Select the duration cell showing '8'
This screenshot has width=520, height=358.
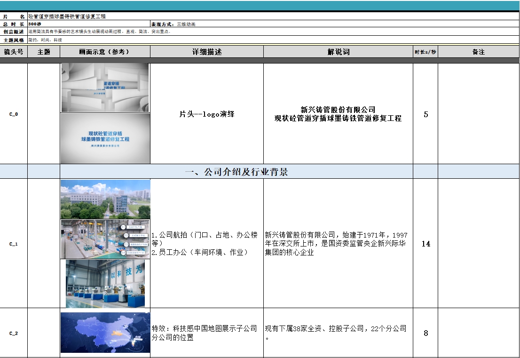coord(425,333)
